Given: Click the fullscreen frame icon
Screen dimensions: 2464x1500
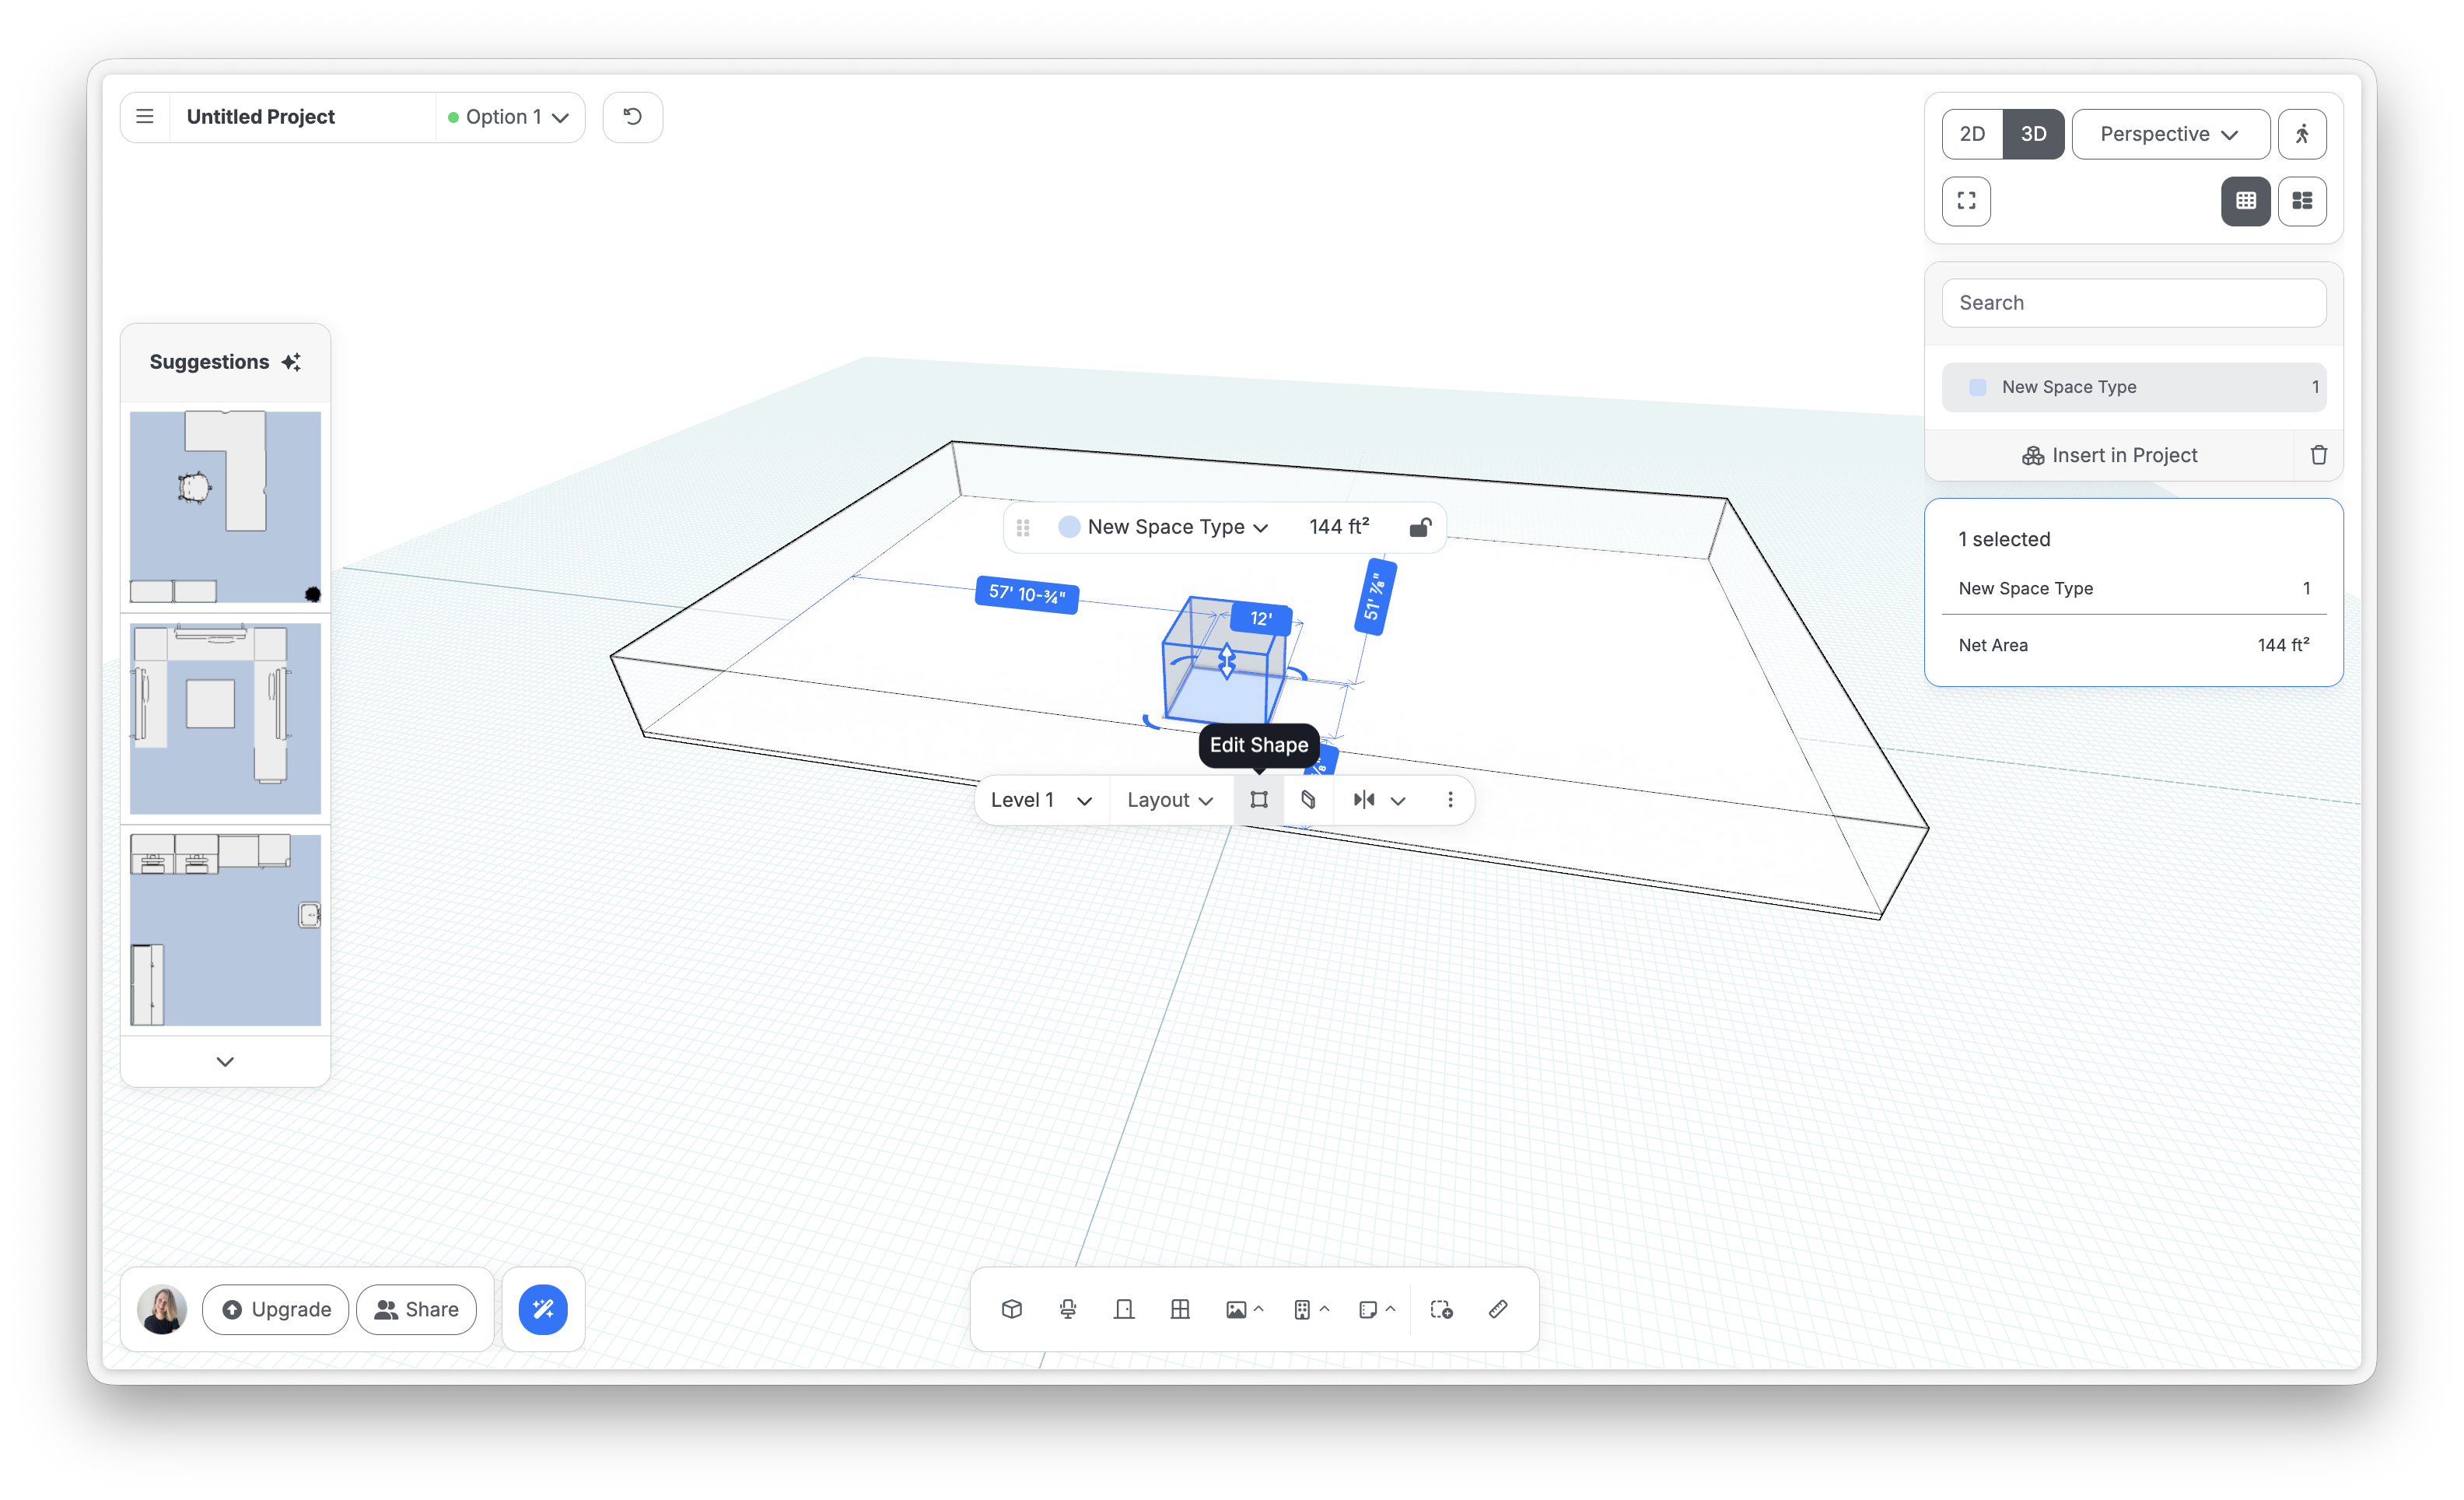Looking at the screenshot, I should [x=1966, y=201].
